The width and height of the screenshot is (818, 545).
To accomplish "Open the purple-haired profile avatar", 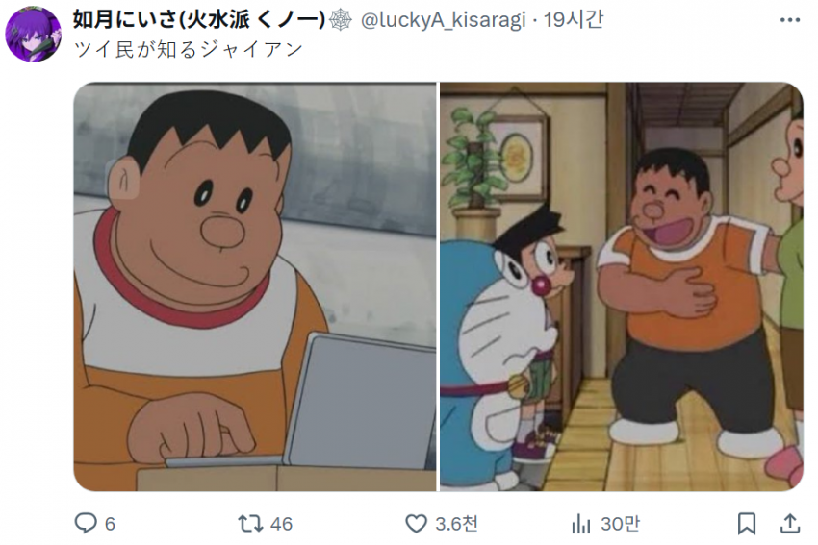I will pyautogui.click(x=33, y=35).
